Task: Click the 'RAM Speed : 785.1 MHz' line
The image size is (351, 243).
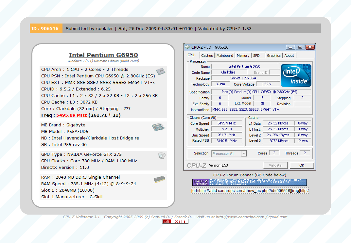Action: coord(89,184)
